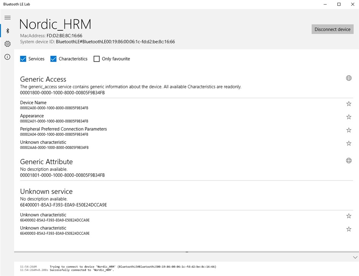This screenshot has width=359, height=276.
Task: Minimize the Bluetooth LE Lab window
Action: click(x=325, y=4)
